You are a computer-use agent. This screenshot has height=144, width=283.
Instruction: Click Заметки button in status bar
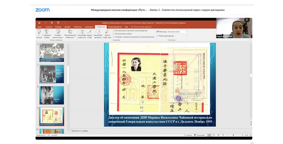[x=188, y=135]
